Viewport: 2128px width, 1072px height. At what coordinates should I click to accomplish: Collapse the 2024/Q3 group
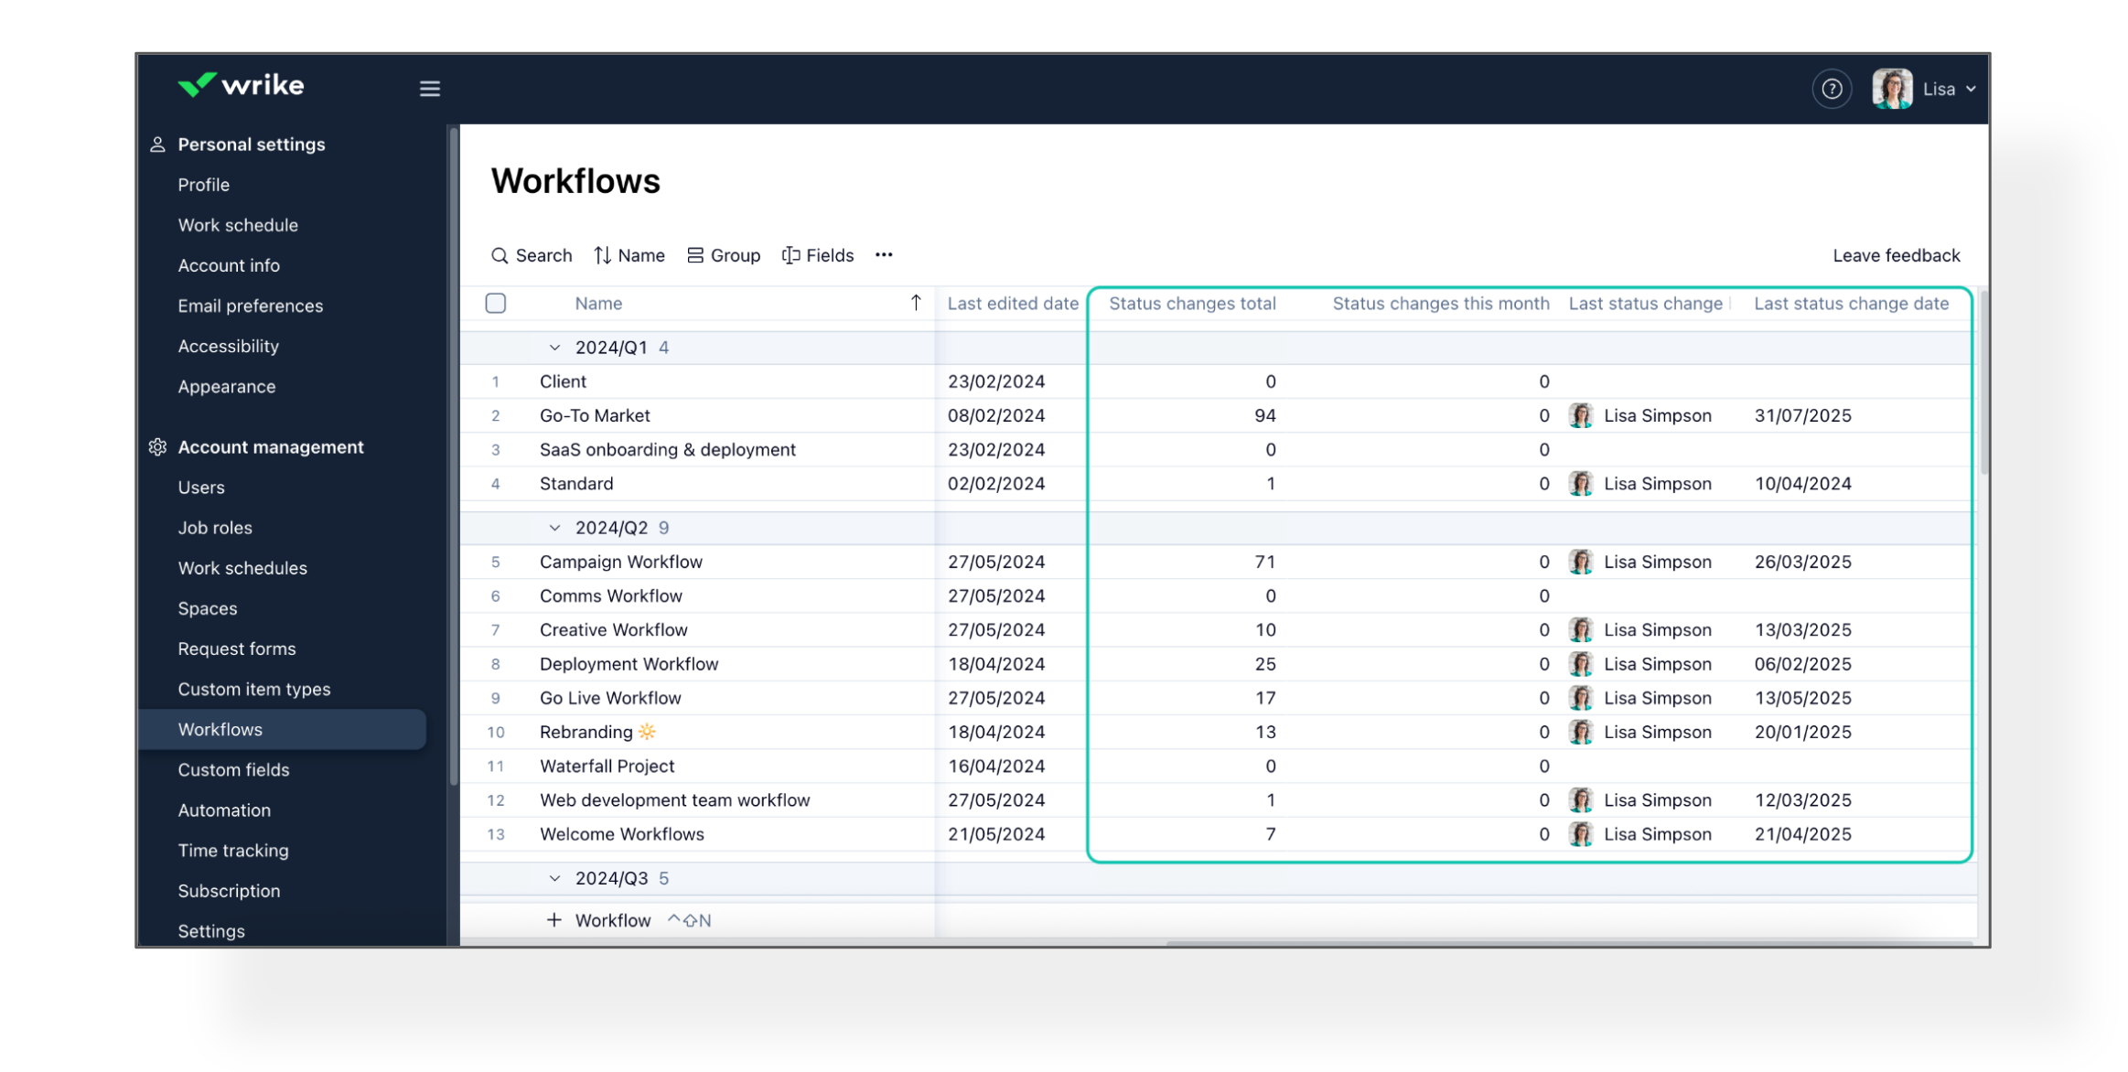(554, 878)
